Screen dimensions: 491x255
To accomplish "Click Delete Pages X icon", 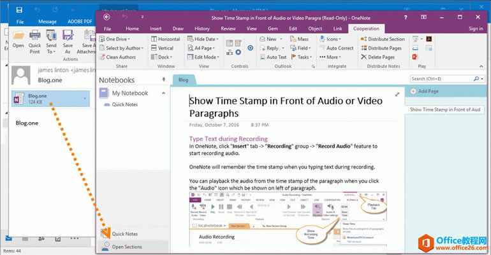I will (363, 57).
